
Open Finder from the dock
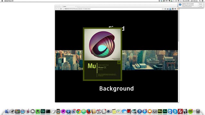[7, 111]
